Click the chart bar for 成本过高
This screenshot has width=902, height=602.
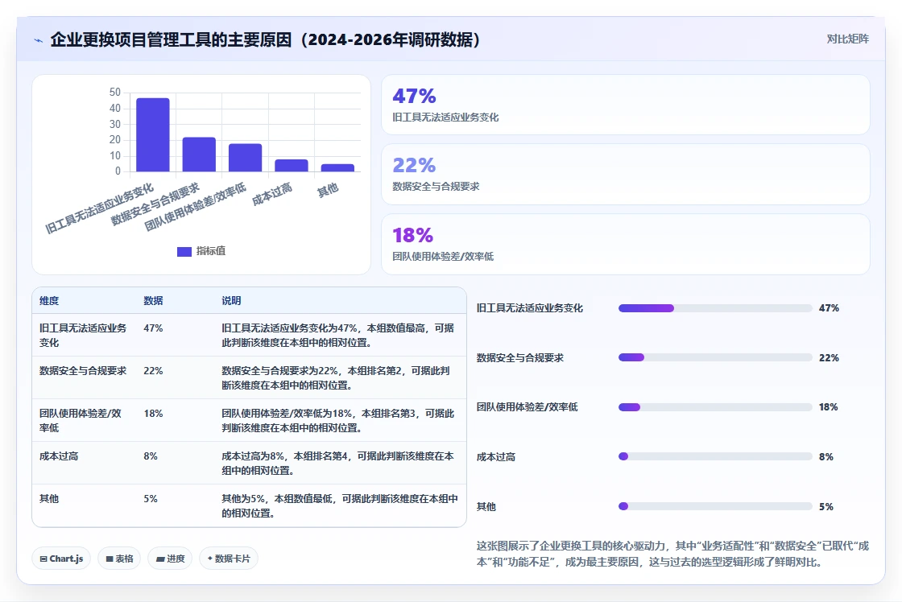point(291,165)
